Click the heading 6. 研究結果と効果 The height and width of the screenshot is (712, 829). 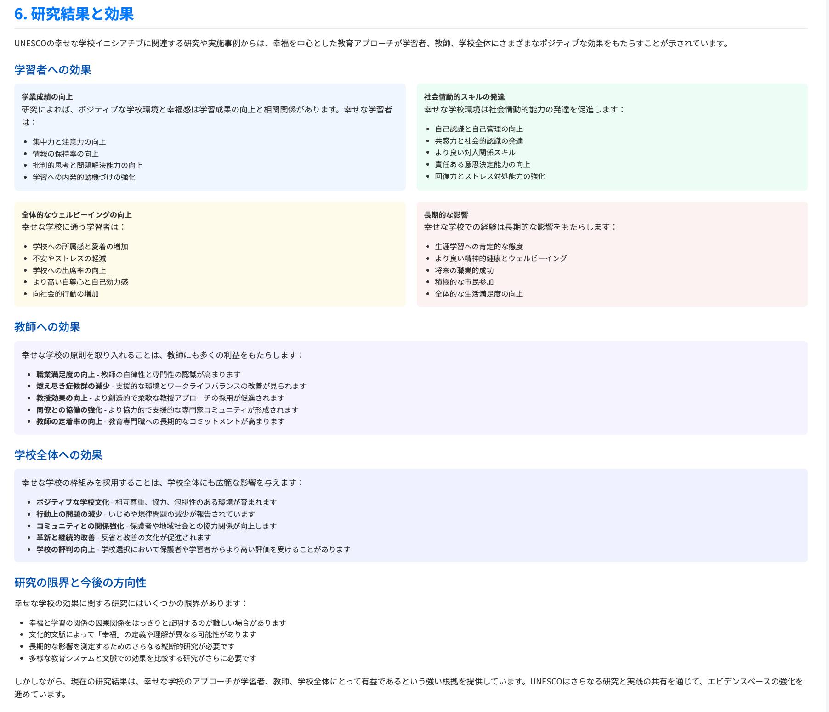point(74,14)
